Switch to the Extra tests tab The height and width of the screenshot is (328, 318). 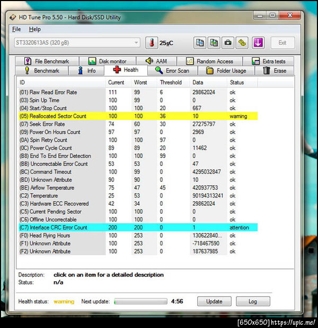(268, 61)
